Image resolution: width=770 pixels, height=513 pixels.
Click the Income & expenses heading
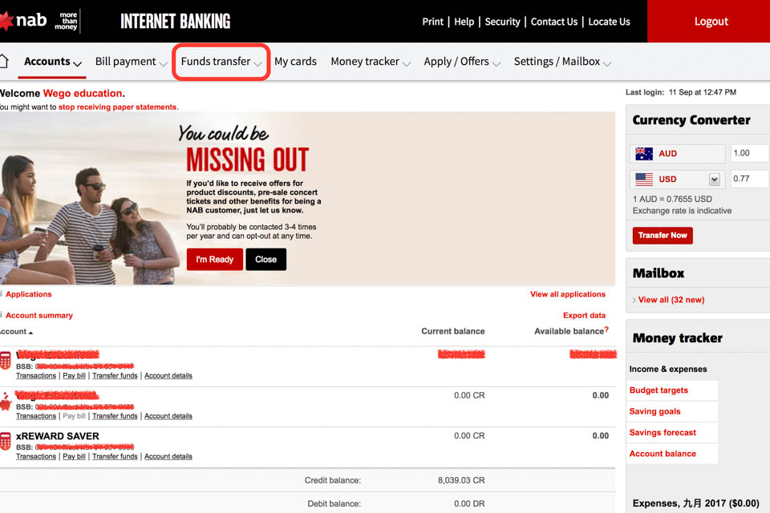(668, 370)
